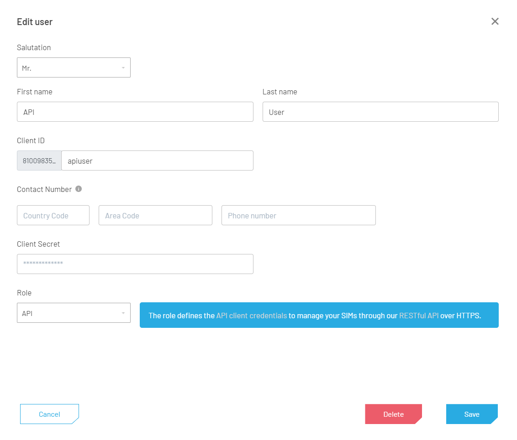517x440 pixels.
Task: Save the user changes
Action: coord(471,414)
